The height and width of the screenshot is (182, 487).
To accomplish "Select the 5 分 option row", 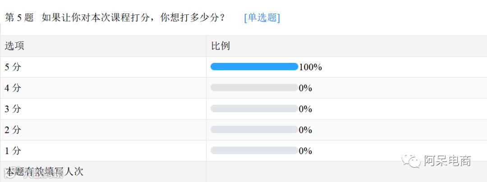I will 13,67.
